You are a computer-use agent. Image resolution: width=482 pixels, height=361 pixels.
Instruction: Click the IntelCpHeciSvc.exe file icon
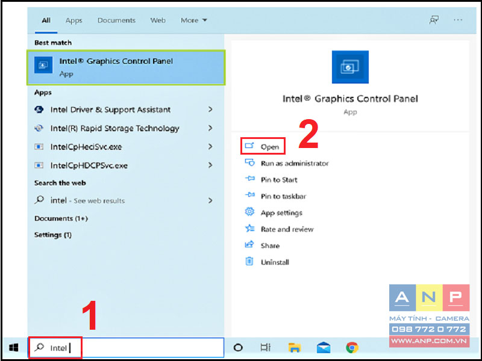point(39,147)
